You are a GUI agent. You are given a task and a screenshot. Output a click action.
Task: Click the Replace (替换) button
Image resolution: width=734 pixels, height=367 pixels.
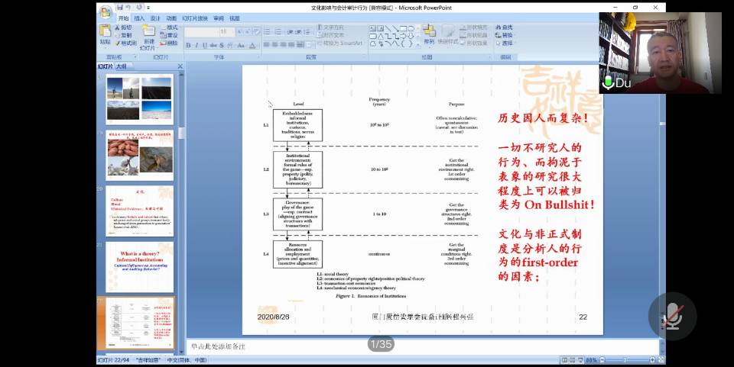504,35
